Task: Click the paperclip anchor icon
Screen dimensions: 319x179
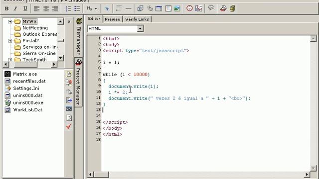Action: coord(150,9)
